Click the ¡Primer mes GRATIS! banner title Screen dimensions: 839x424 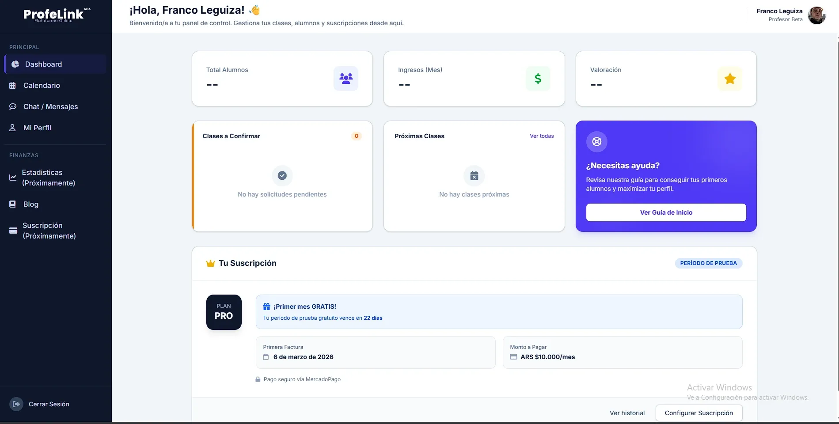305,307
